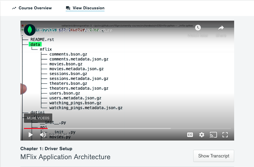Click the 0:23 / 3:24 time display
The width and height of the screenshot is (254, 167).
click(60, 135)
